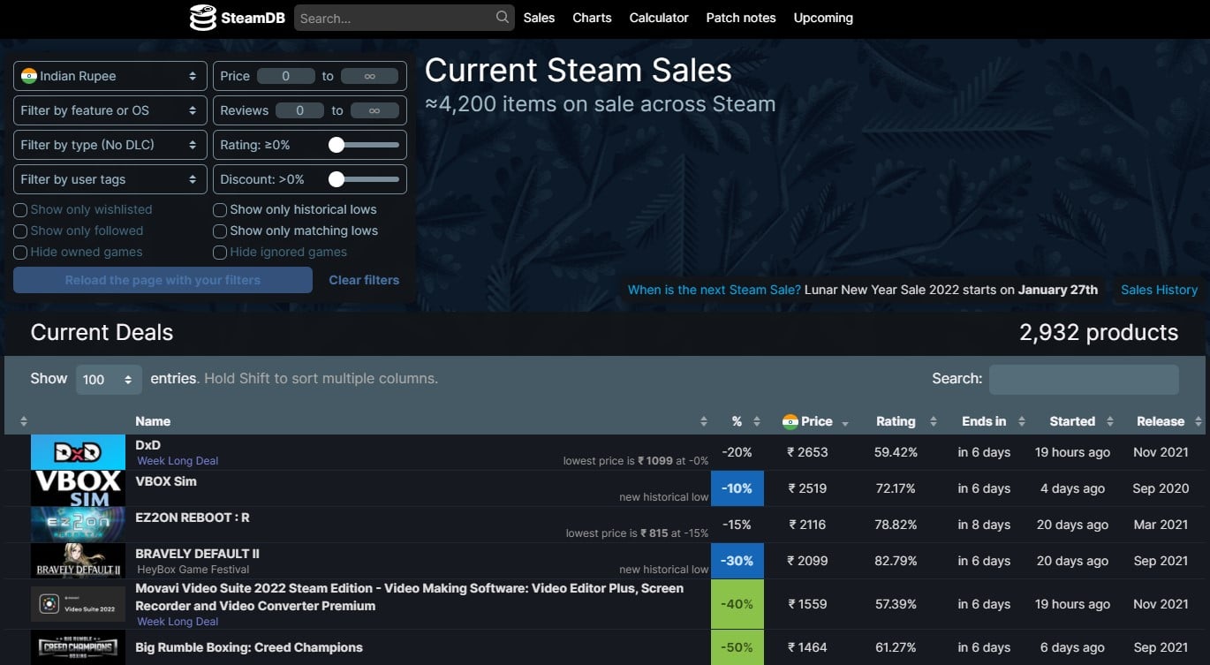Toggle Show only followed checkbox
The image size is (1210, 665).
20,231
